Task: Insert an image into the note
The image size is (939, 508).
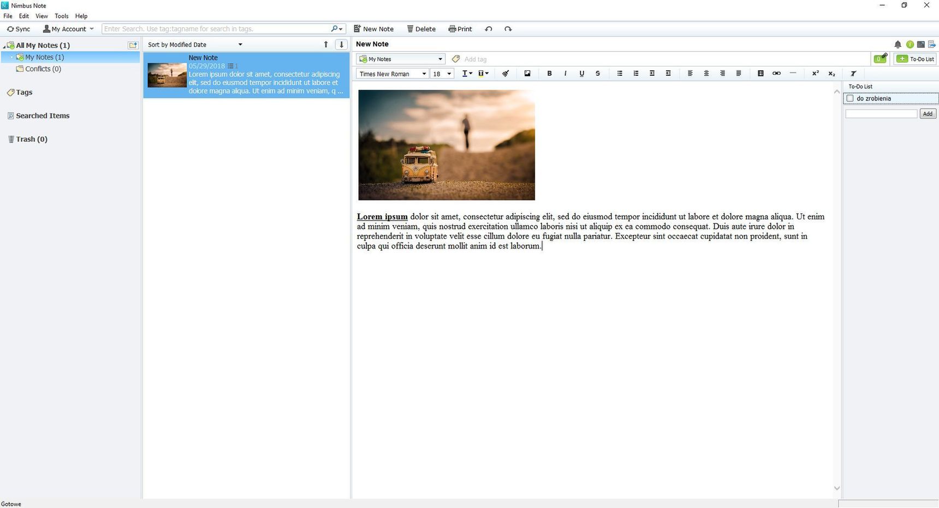Action: pyautogui.click(x=527, y=74)
